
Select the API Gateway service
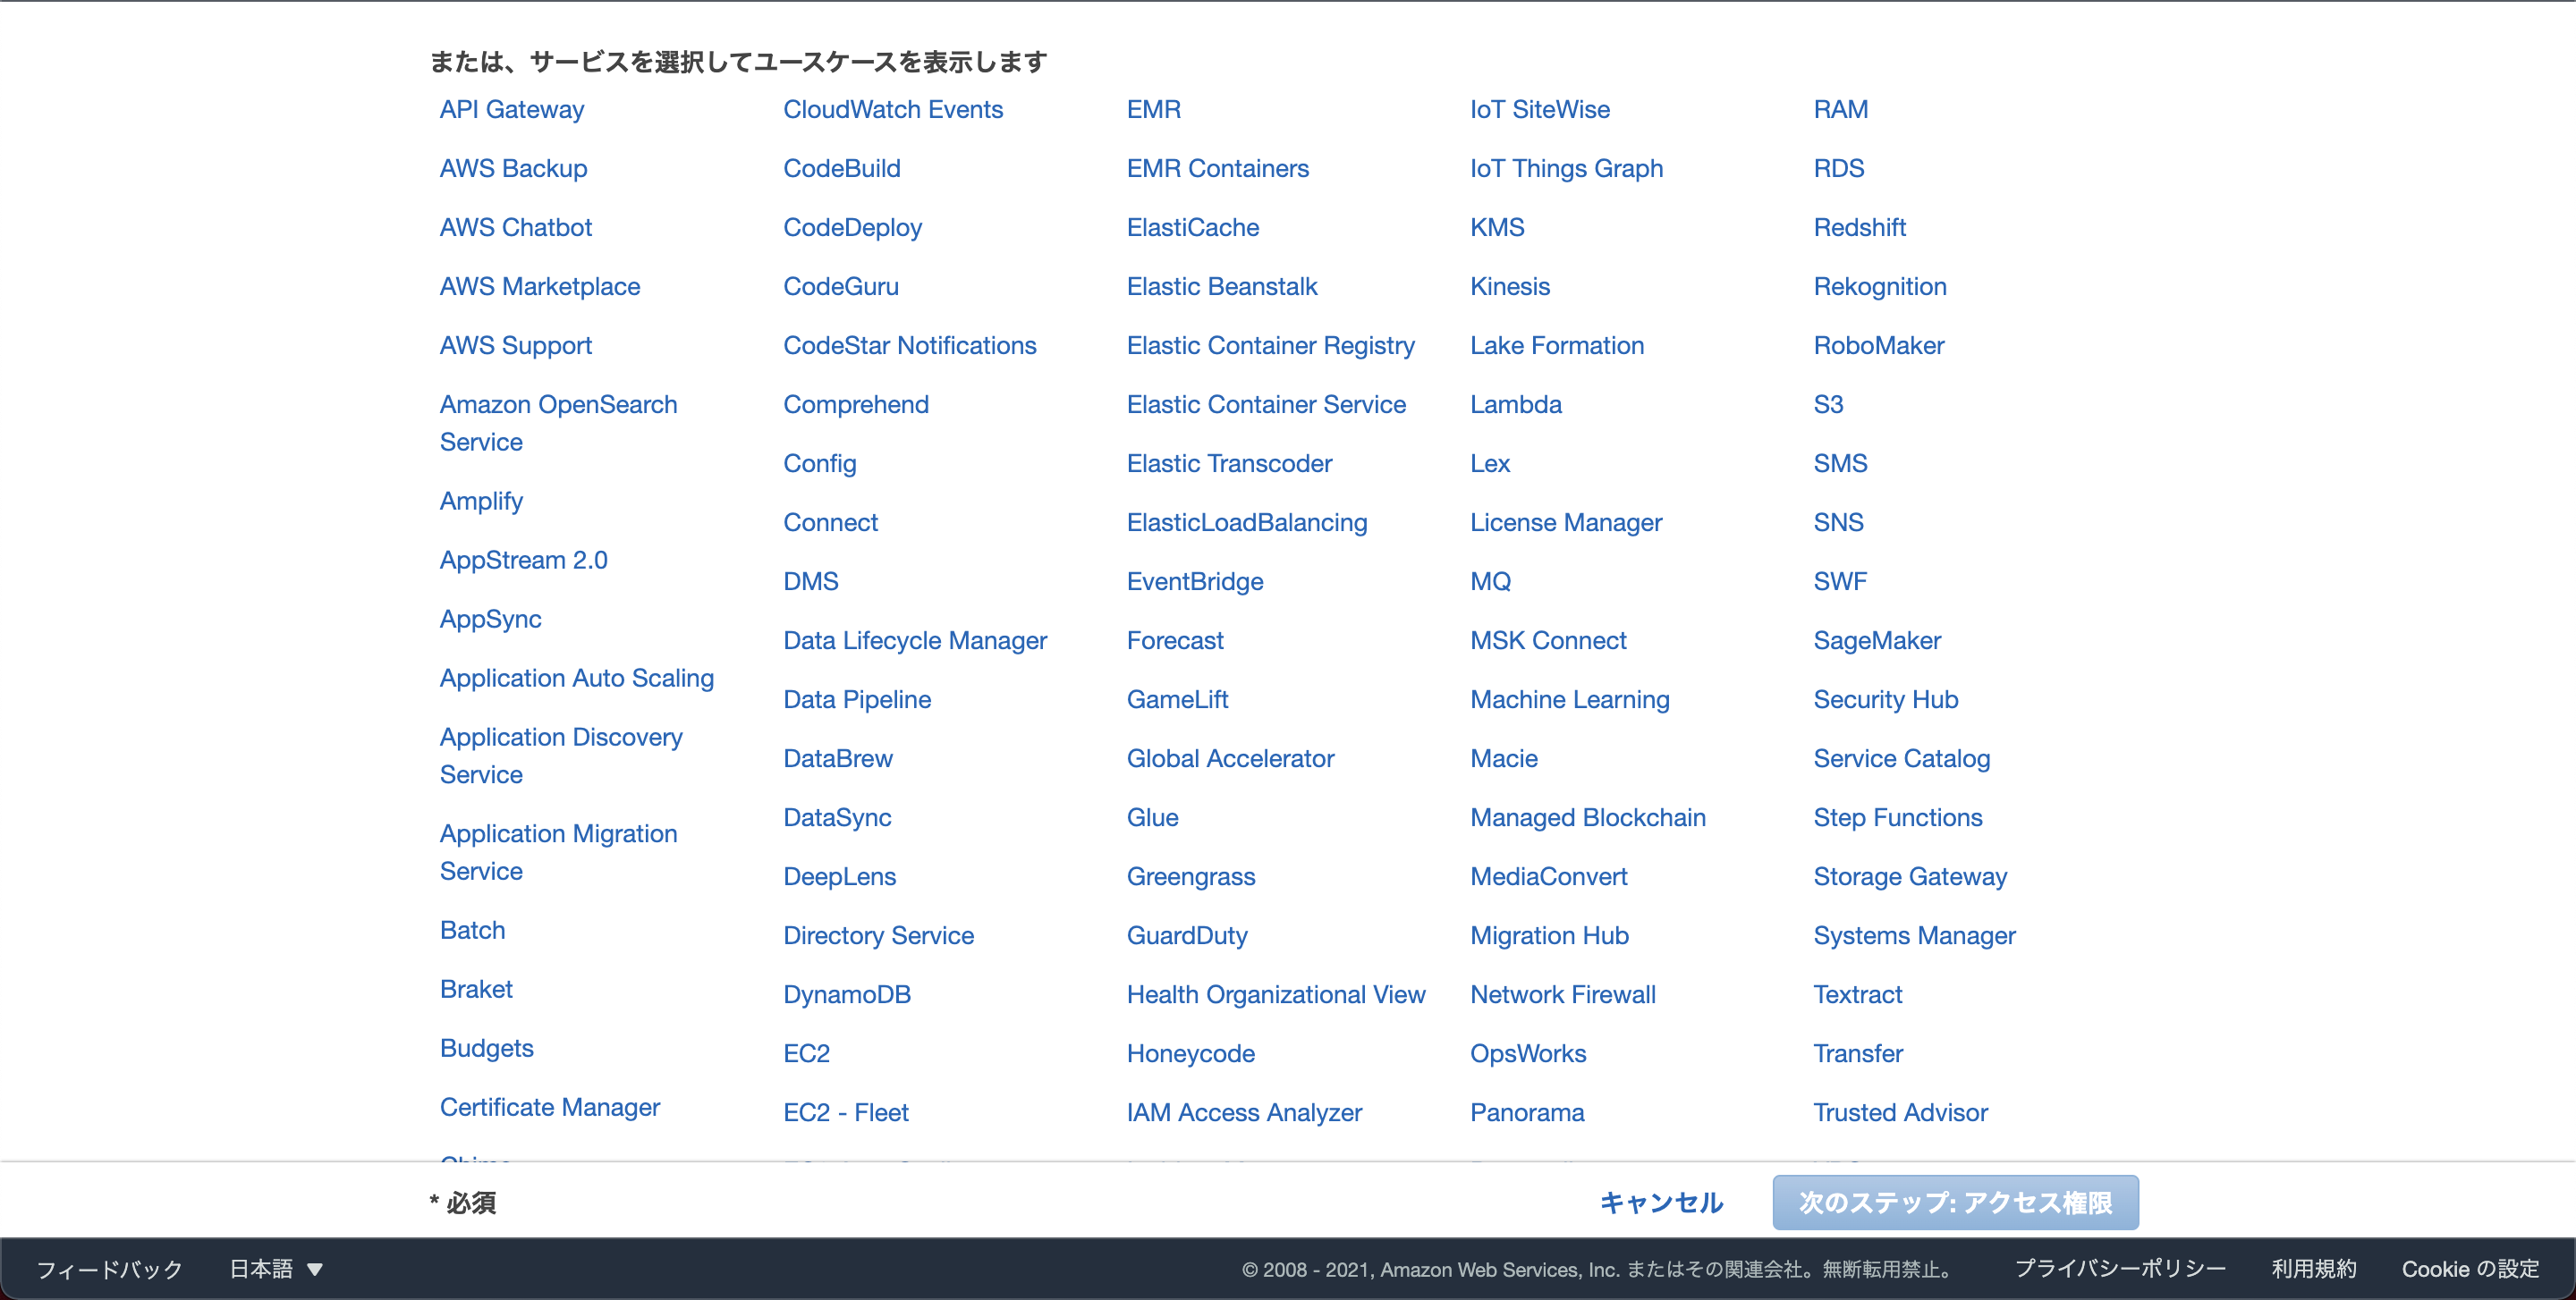(x=511, y=110)
